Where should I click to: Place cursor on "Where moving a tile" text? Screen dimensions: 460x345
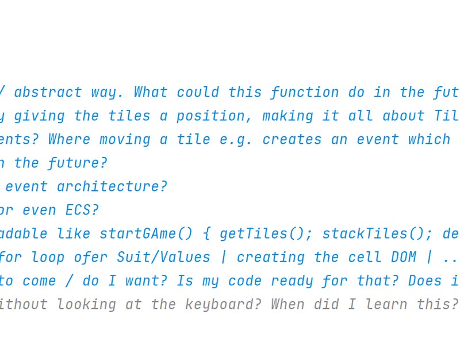tap(129, 139)
